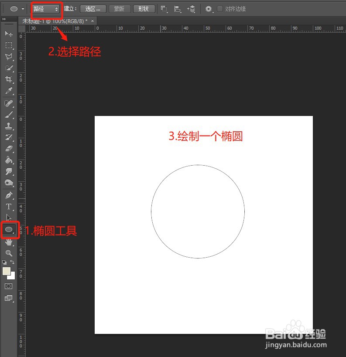Open the 路径 tool mode dropdown
The image size is (346, 357).
tap(46, 9)
